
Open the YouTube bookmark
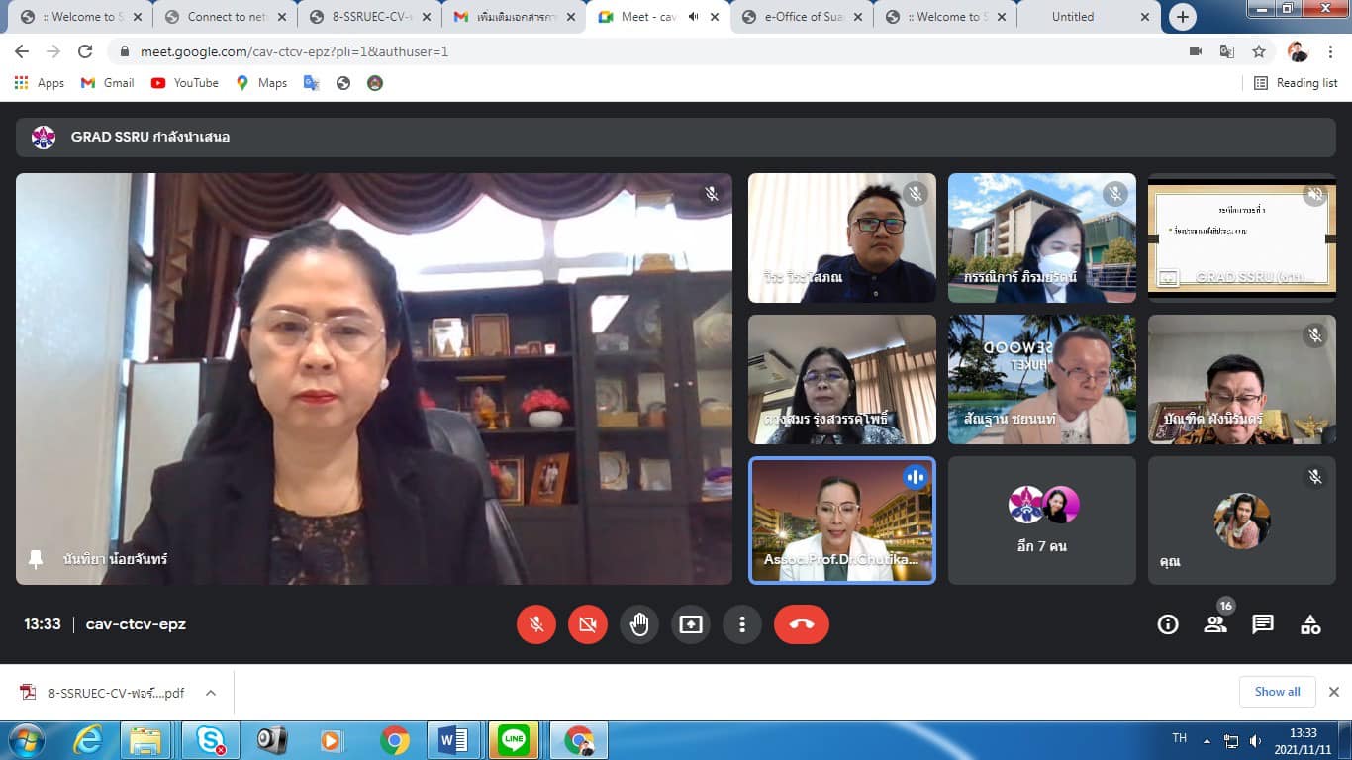click(x=185, y=83)
